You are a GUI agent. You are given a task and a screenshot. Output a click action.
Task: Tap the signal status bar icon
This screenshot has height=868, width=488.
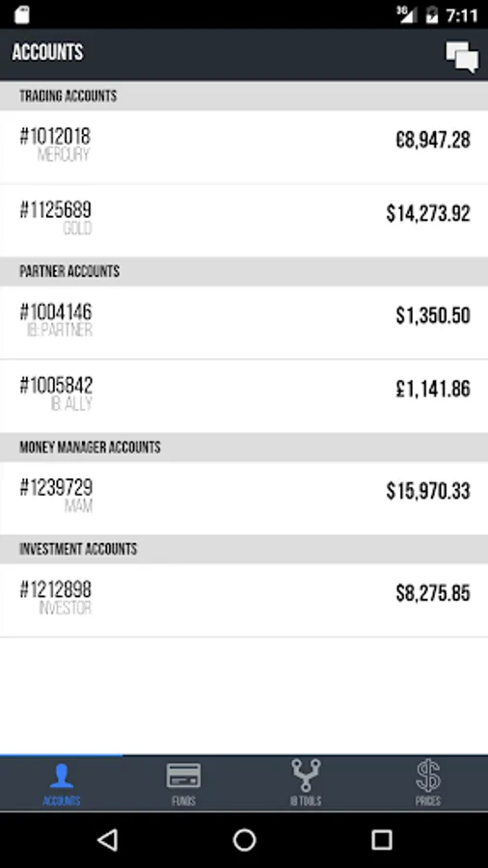point(407,14)
